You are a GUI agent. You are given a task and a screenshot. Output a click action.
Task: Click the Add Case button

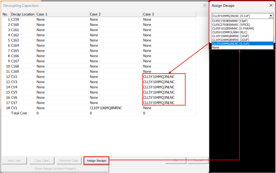tap(14, 161)
